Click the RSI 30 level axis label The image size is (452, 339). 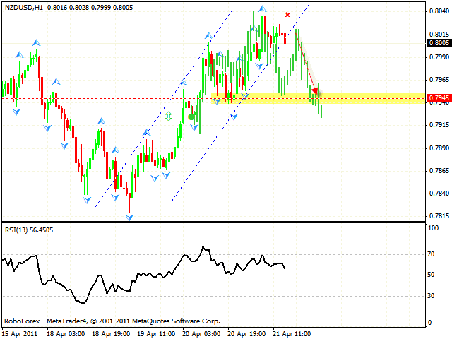click(x=432, y=296)
